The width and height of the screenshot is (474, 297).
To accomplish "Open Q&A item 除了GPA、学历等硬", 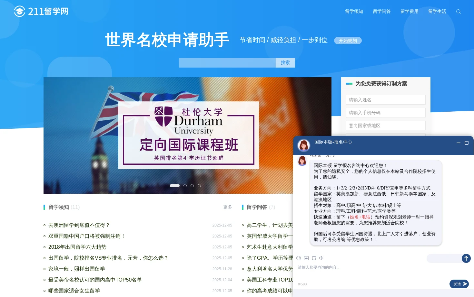I will coord(270,258).
